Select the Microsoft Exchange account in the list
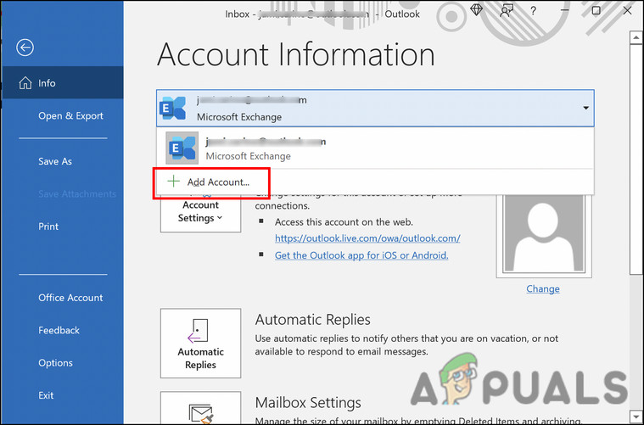 [374, 148]
